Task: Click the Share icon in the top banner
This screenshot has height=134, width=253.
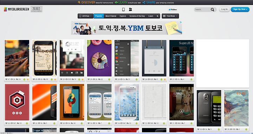Action: (144, 2)
